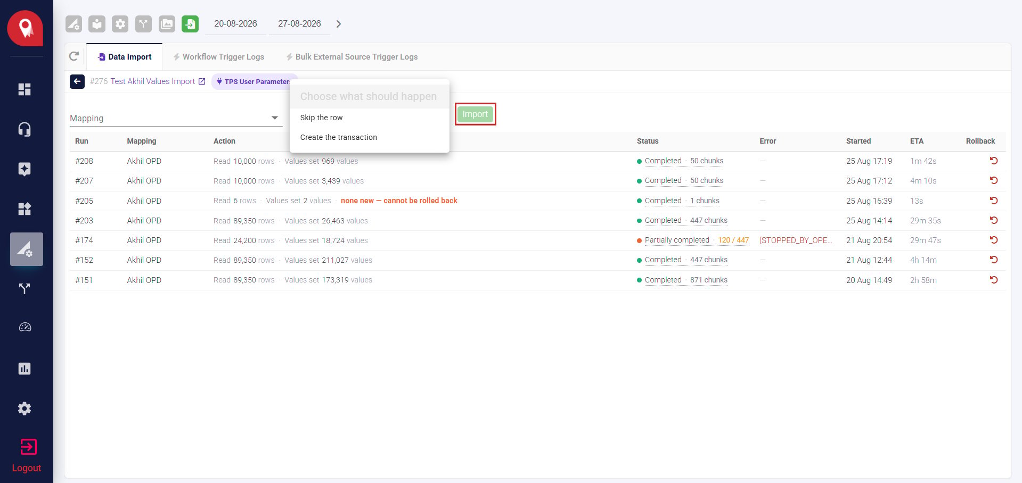
Task: Click the grey split-arrows toolbar icon
Action: tap(143, 24)
